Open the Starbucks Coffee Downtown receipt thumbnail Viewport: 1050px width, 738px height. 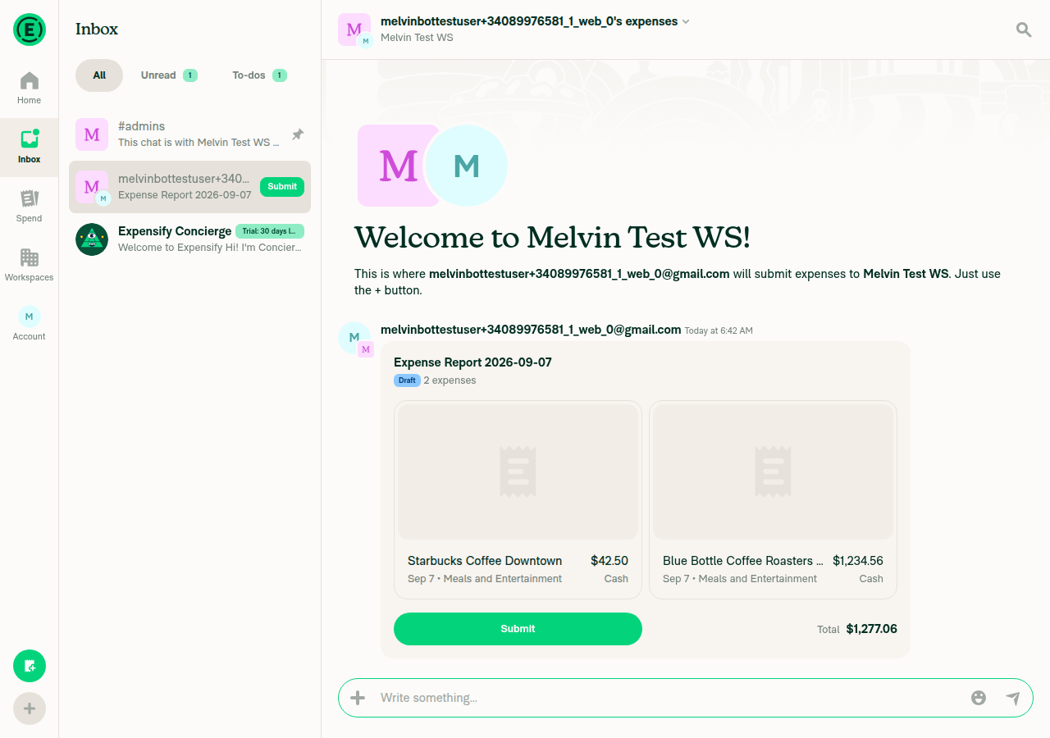tap(518, 471)
